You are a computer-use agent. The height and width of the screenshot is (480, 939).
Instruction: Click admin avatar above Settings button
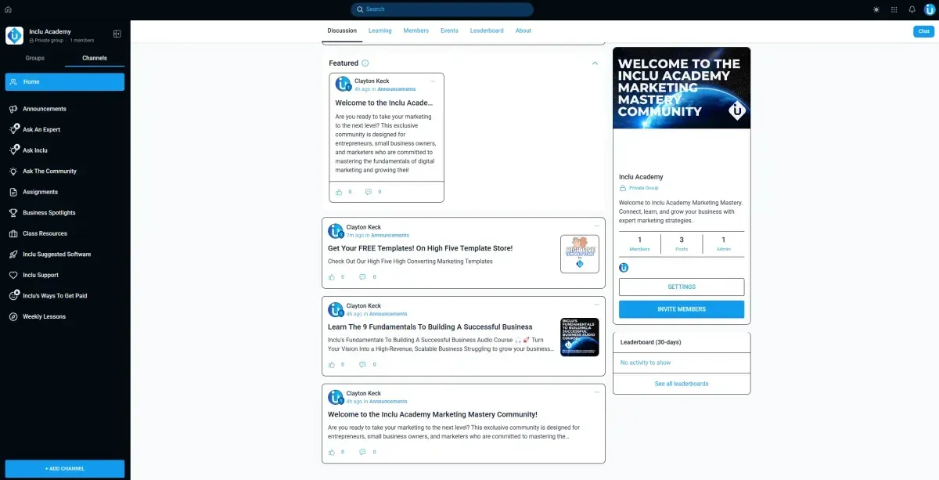[624, 268]
